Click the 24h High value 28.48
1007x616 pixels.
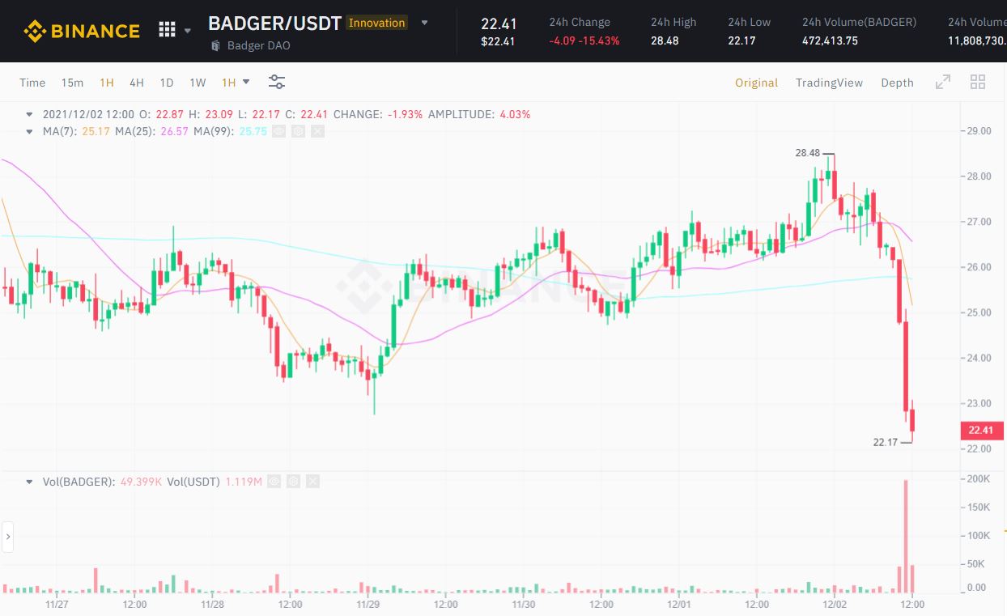coord(665,40)
